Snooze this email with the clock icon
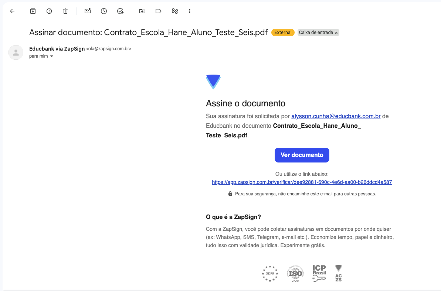The height and width of the screenshot is (291, 441). (x=104, y=11)
